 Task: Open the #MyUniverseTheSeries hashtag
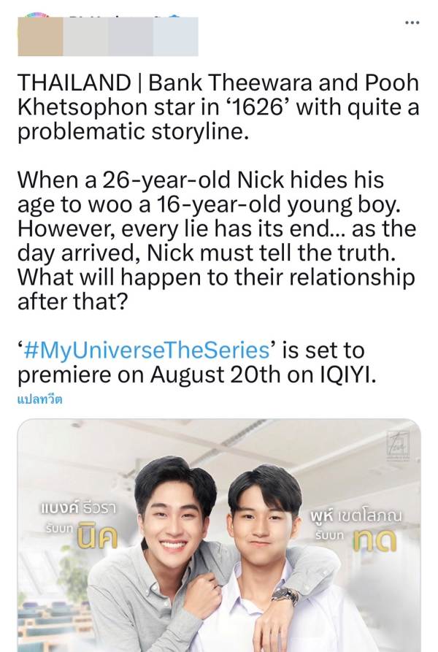(x=147, y=350)
